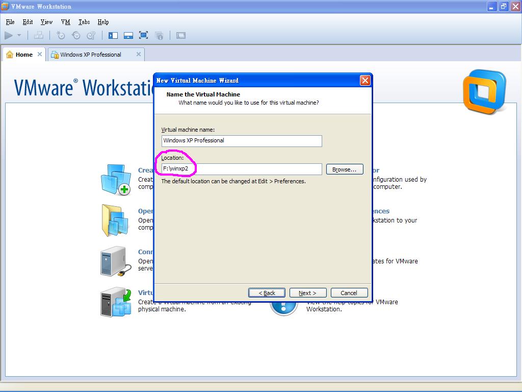522x392 pixels.
Task: Click the console view toolbar icon
Action: 181,35
